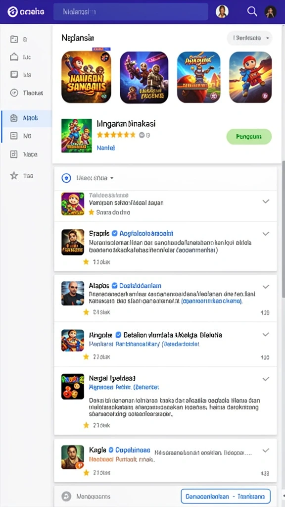Image resolution: width=285 pixels, height=507 pixels.
Task: Expand the 'Kagla' entry chevron
Action: 266,450
